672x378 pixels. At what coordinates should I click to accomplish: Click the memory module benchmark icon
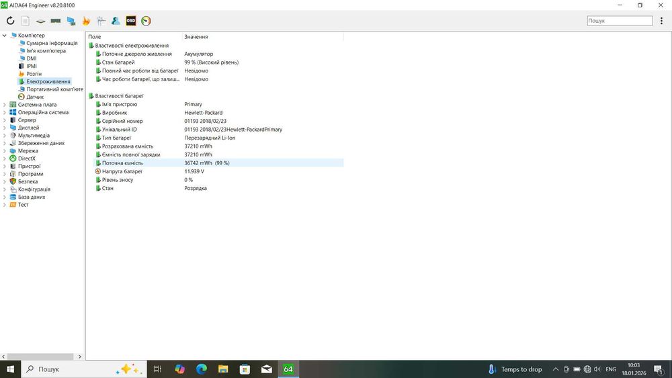(x=56, y=21)
